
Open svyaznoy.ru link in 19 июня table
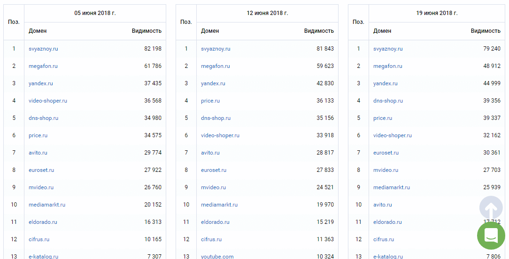(388, 49)
